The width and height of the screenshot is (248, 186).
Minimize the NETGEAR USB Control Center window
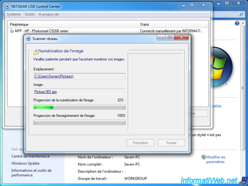[x=184, y=5]
